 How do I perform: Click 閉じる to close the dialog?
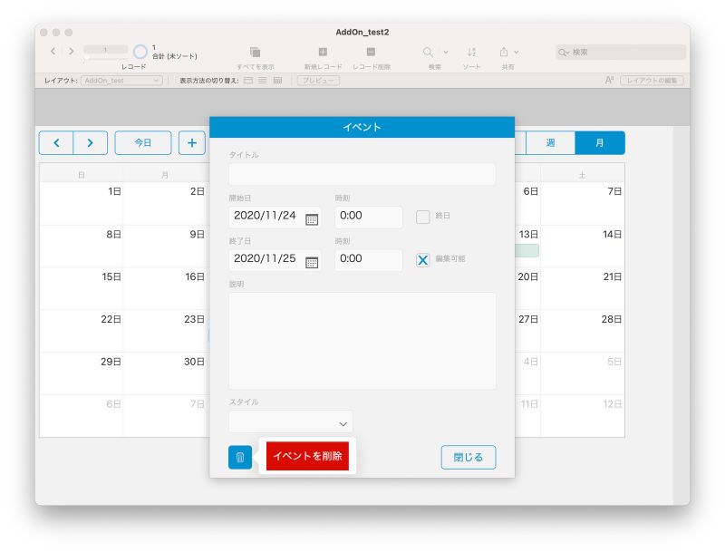[469, 457]
